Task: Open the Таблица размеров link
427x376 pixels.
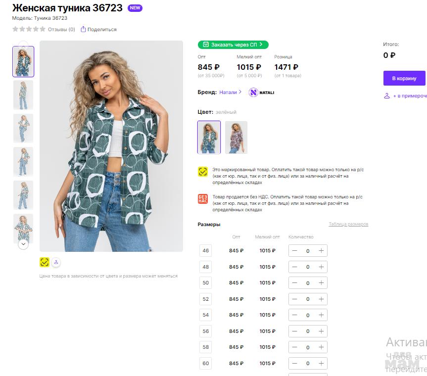Action: click(x=348, y=225)
